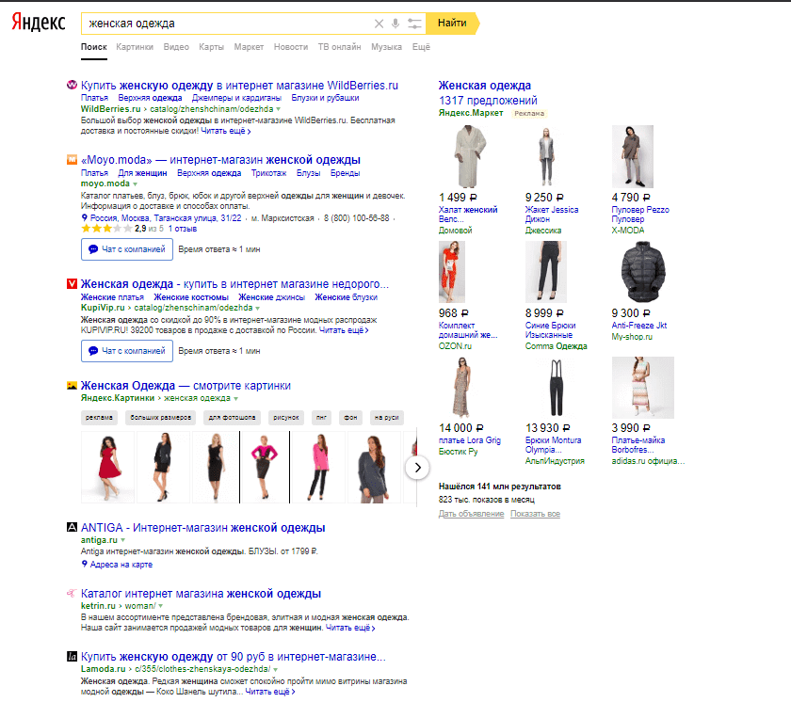Open the WildBerries.ru result title
The image size is (791, 702).
tap(239, 86)
